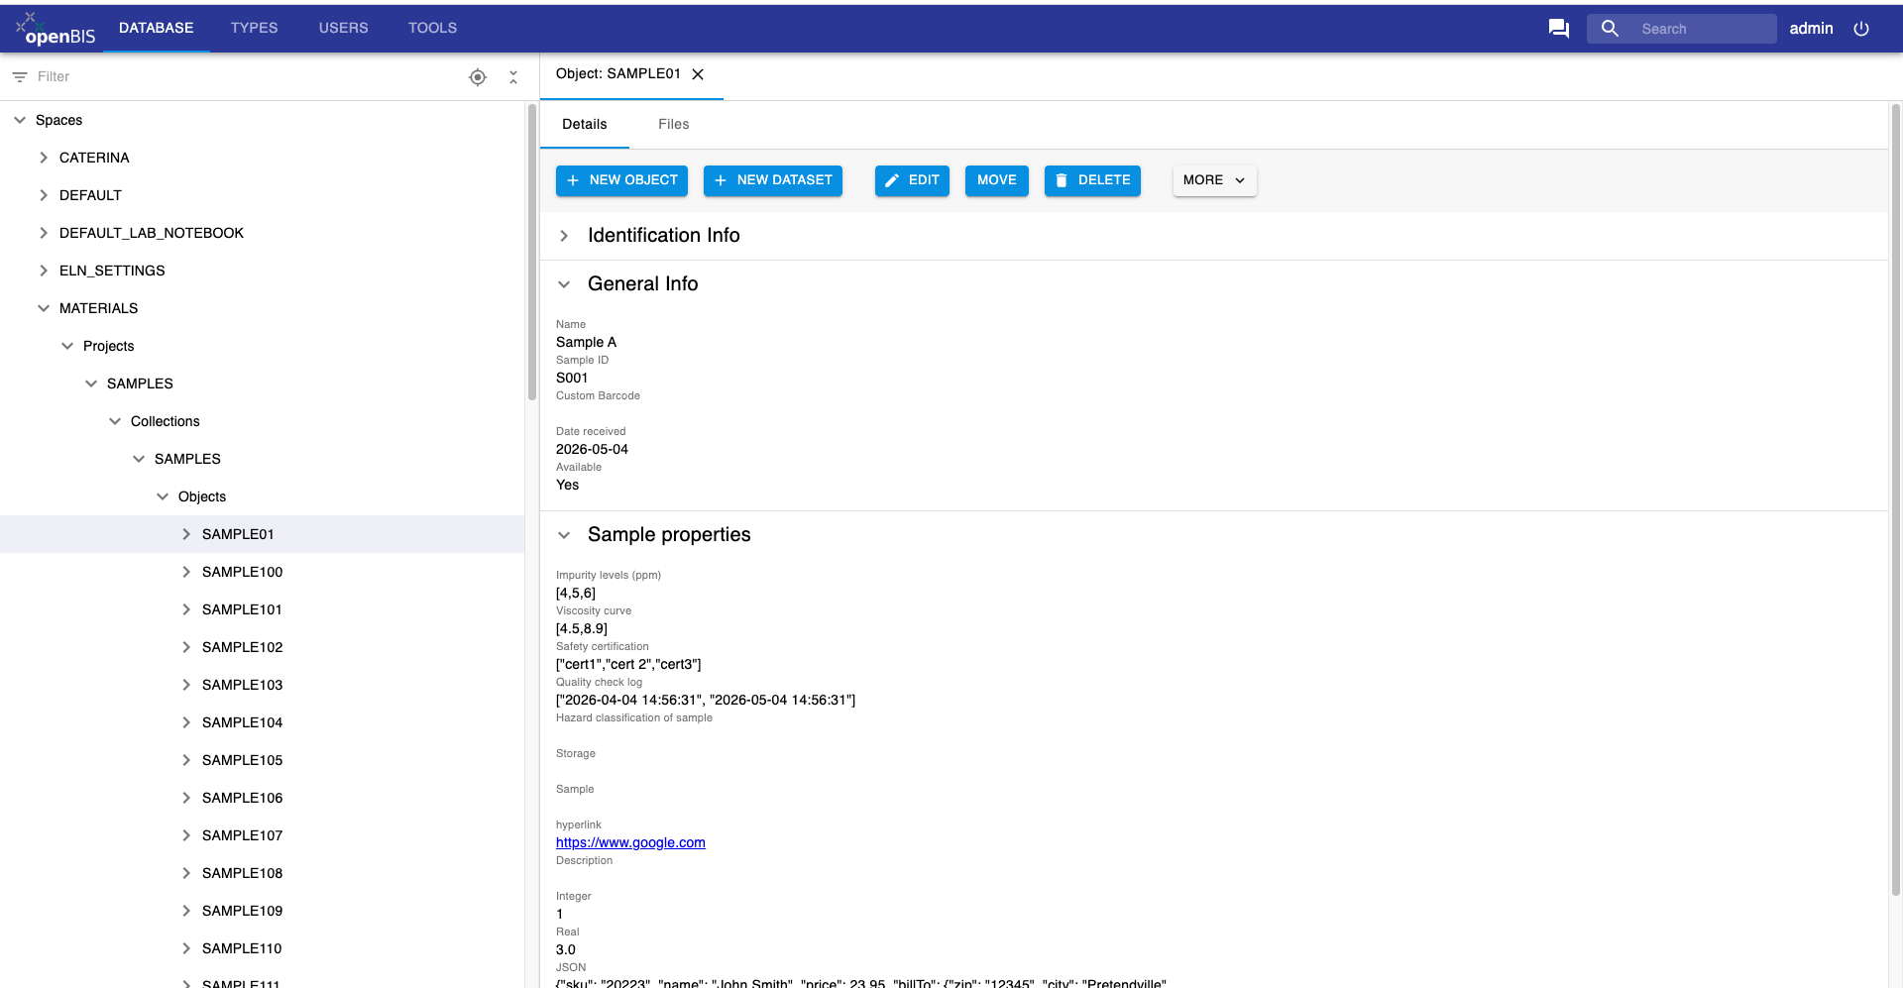1903x988 pixels.
Task: Expand the SAMPLE100 chevron
Action: (186, 572)
